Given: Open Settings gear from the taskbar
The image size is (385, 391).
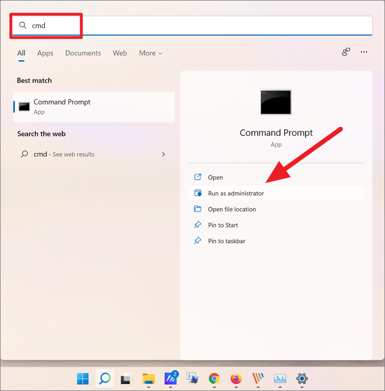Looking at the screenshot, I should coord(302,378).
